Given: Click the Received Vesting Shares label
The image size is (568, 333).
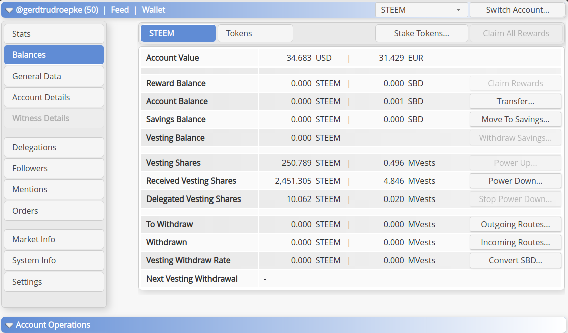Looking at the screenshot, I should (191, 181).
